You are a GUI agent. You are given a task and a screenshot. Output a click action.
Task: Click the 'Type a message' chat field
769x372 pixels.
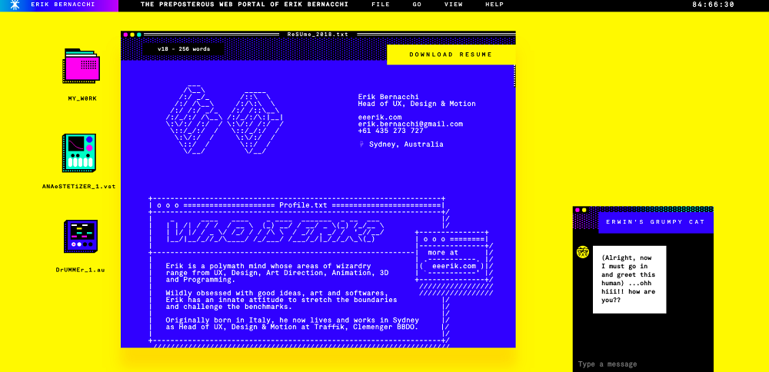click(x=642, y=364)
